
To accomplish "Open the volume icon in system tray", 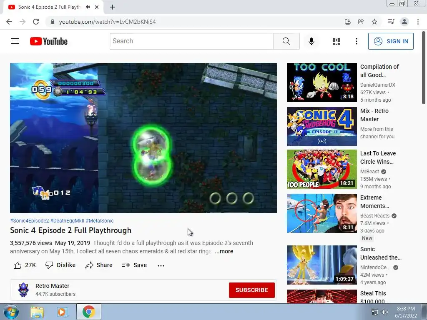I will pos(384,312).
